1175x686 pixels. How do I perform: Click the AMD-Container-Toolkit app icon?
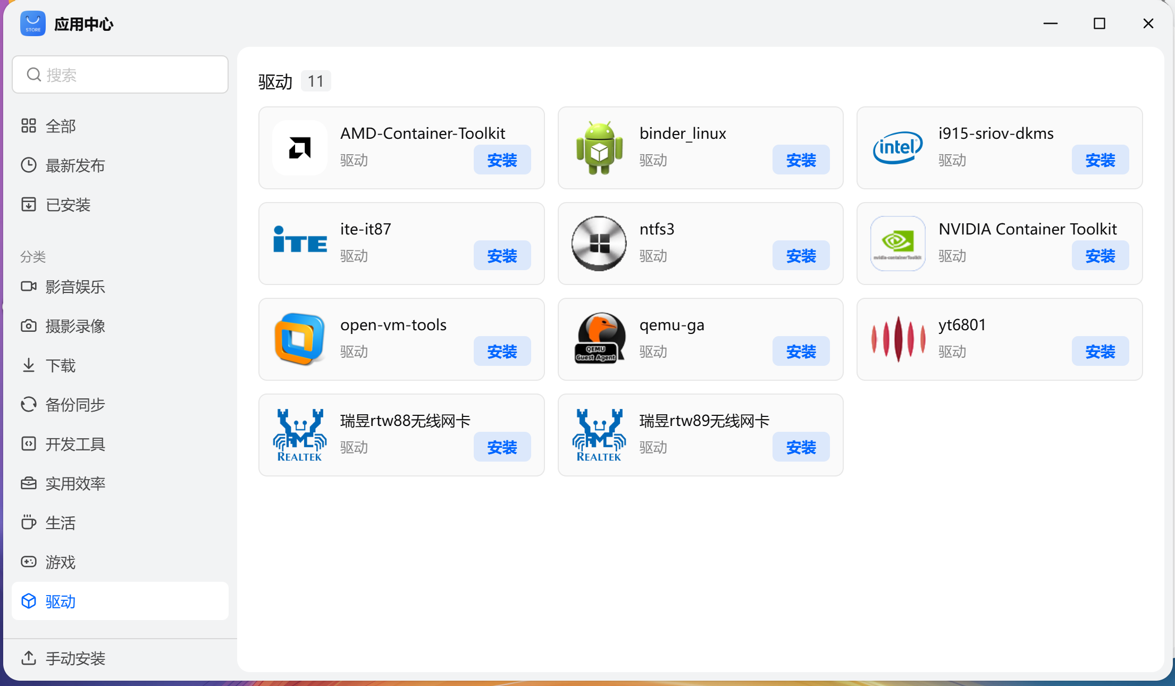(x=299, y=148)
